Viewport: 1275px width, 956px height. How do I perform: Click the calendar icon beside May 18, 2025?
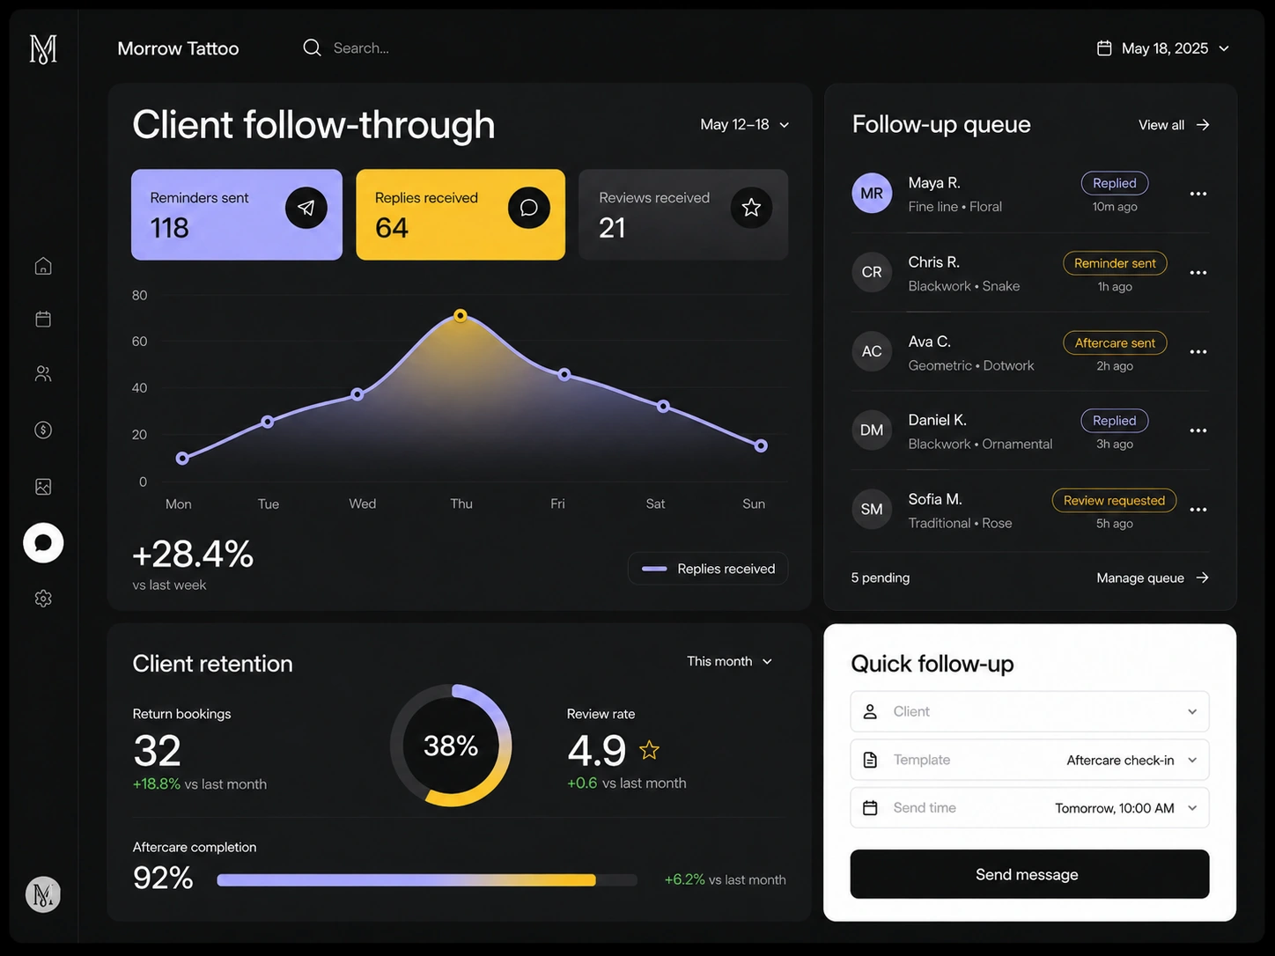[1104, 48]
